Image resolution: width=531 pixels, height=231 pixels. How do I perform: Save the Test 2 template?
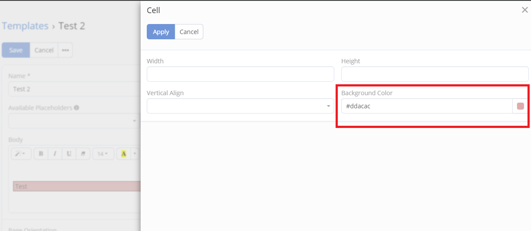(x=16, y=50)
